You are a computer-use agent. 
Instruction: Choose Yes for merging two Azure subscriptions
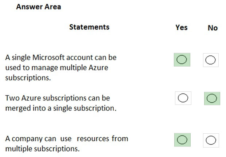pos(183,98)
